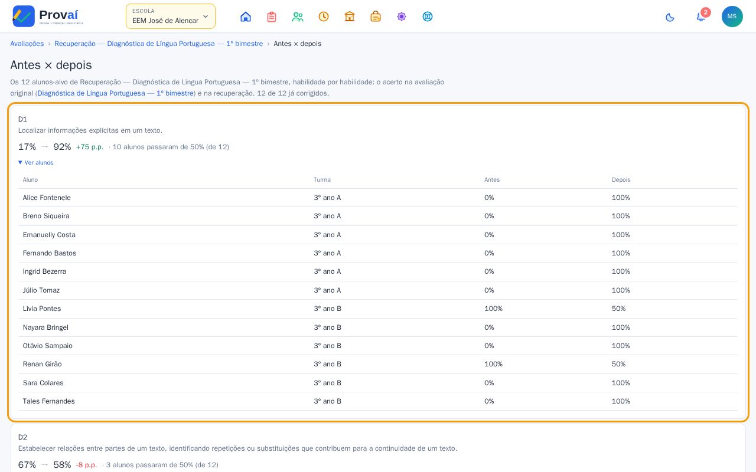Screen dimensions: 756x472
Task: Open the Recuperação breadcrumb link
Action: tap(159, 44)
